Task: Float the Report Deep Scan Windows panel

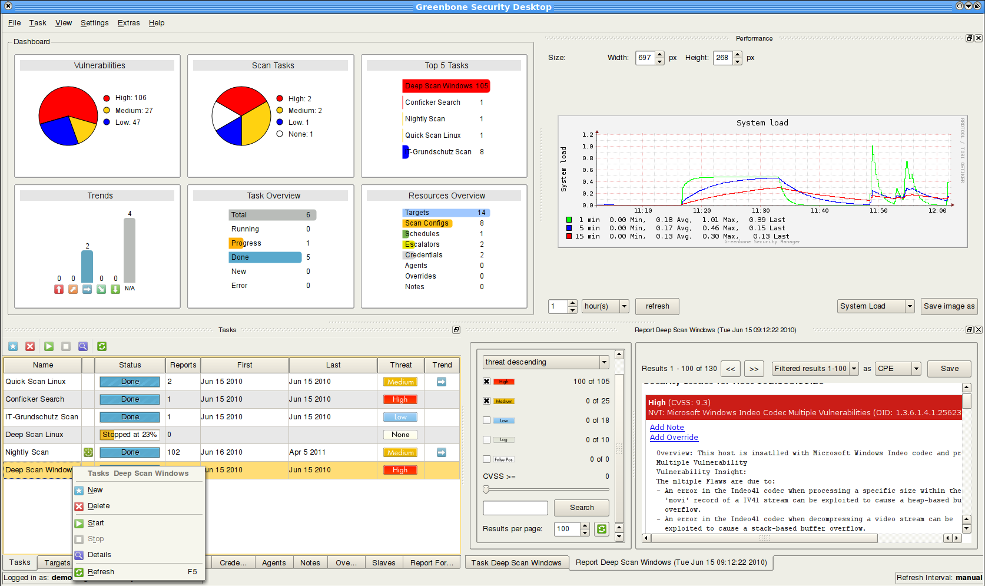Action: [x=970, y=330]
